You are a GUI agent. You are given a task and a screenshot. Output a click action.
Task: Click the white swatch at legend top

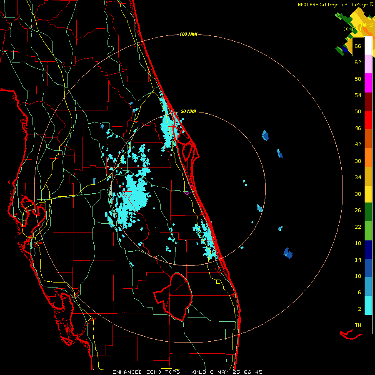(368, 46)
